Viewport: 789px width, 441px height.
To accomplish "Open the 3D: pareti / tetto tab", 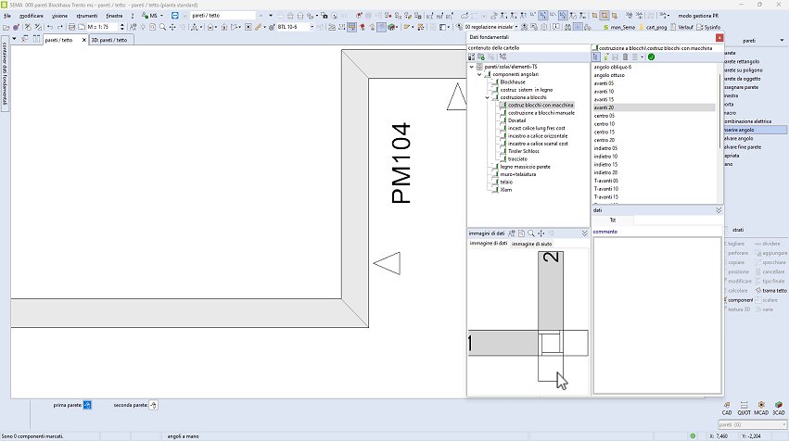I will click(x=109, y=40).
